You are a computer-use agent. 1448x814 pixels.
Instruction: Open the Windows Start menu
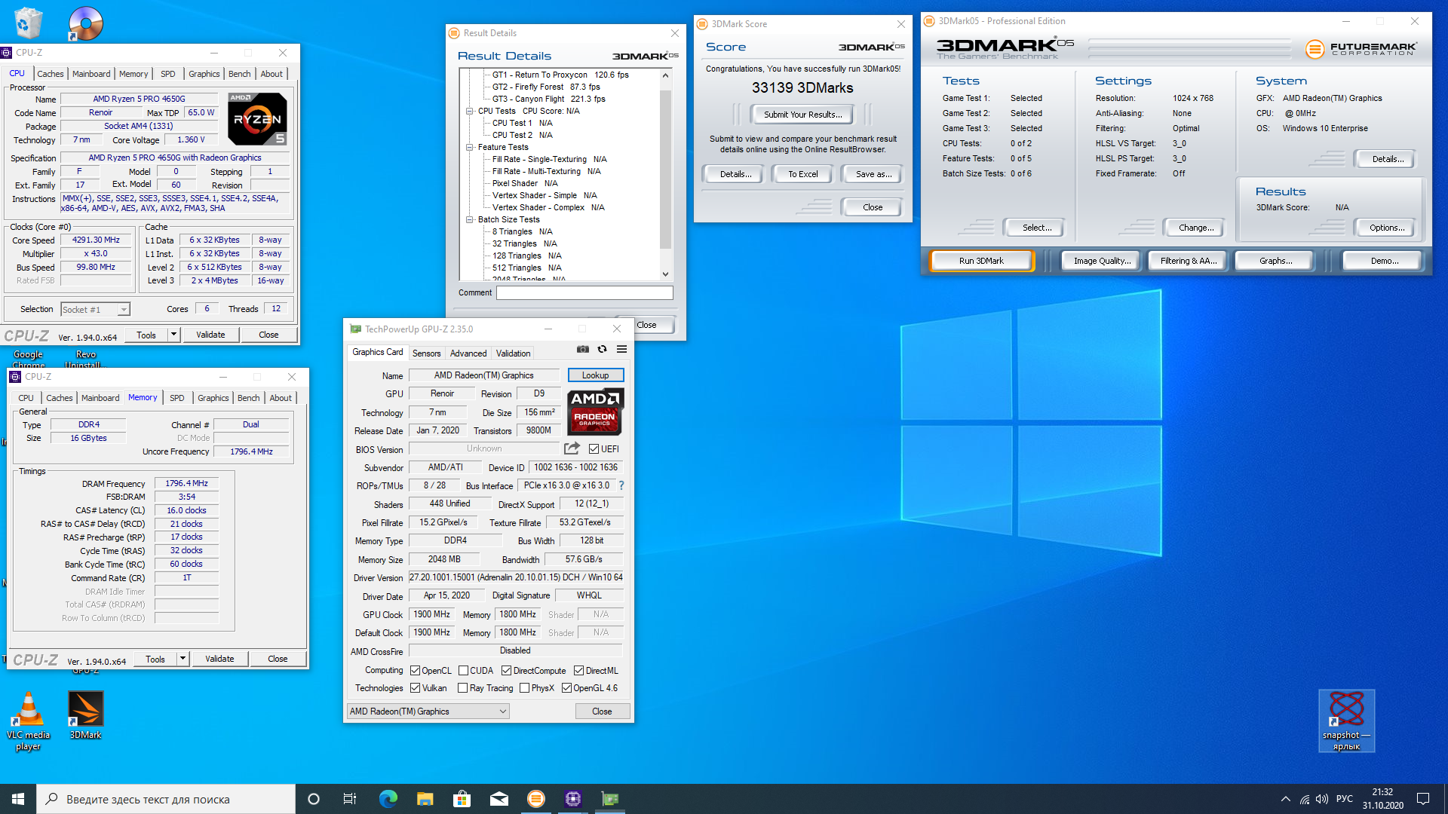tap(18, 799)
